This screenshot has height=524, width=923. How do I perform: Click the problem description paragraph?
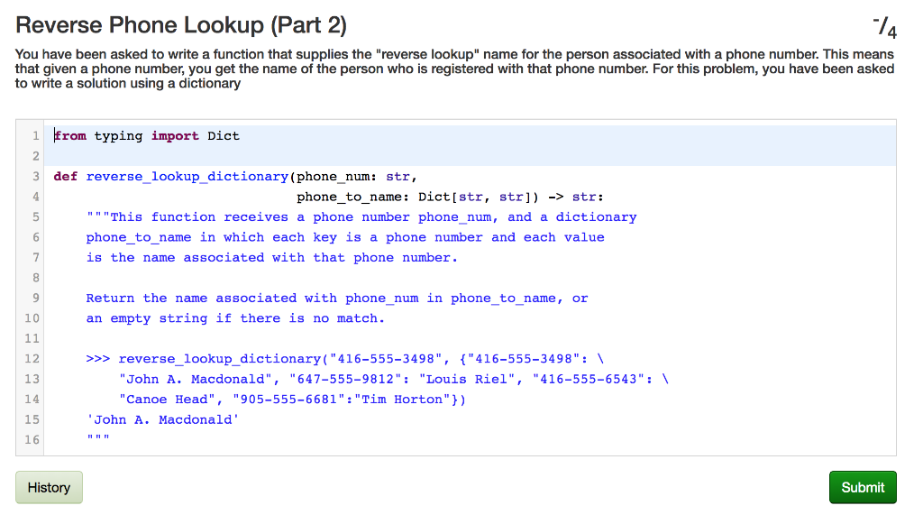[451, 68]
